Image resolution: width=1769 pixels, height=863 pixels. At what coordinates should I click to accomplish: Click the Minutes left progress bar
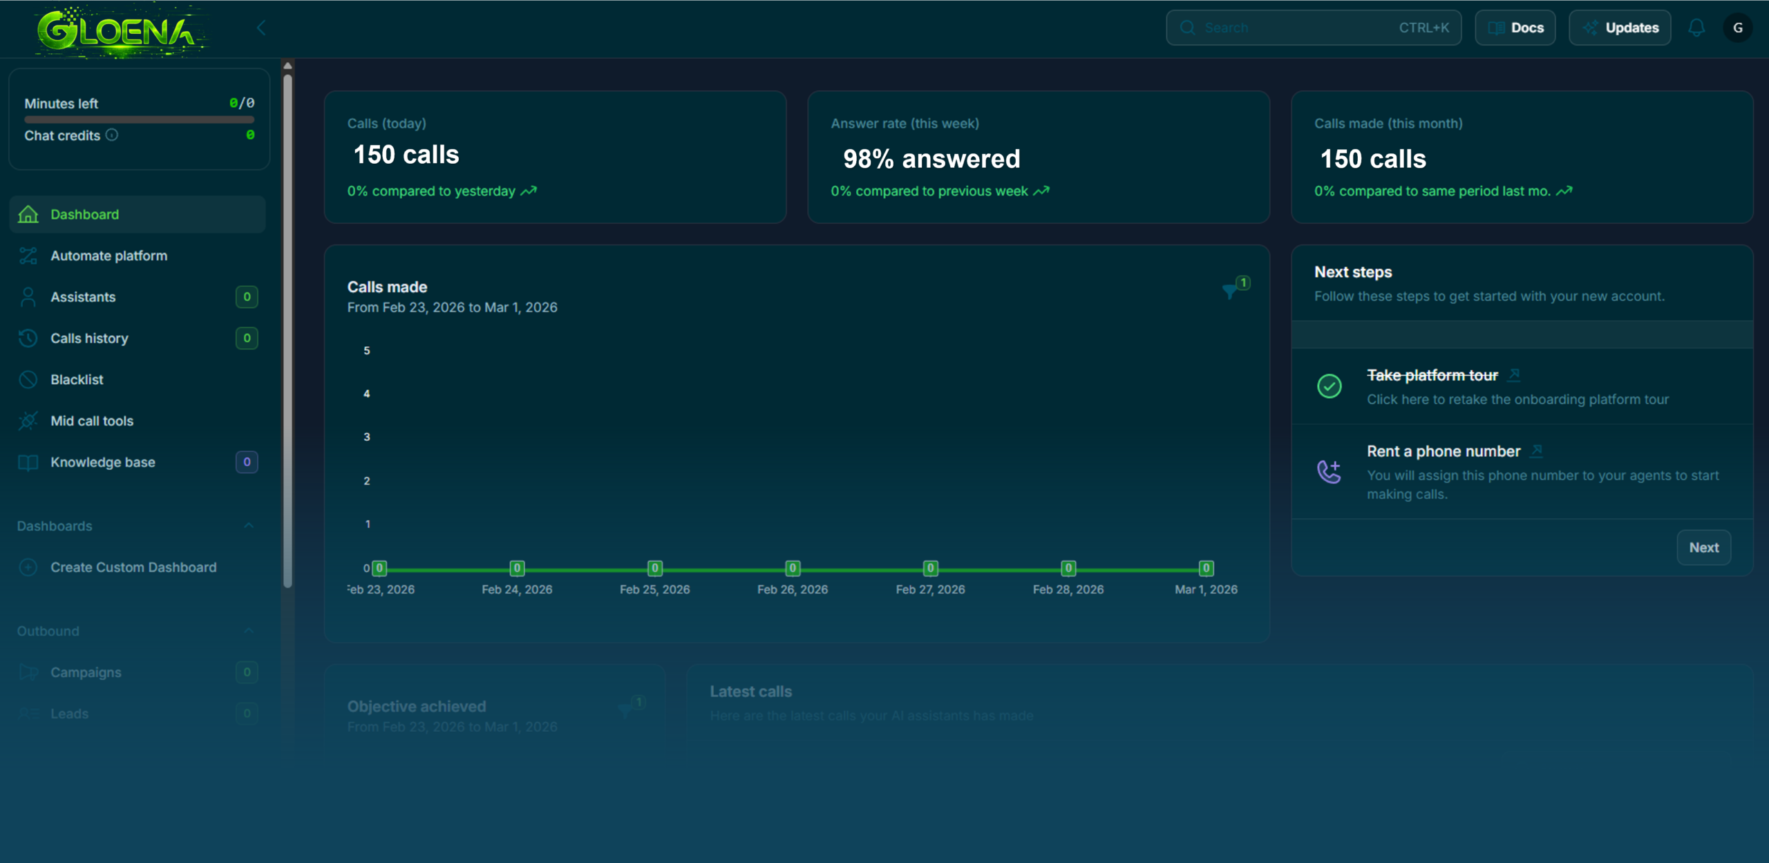tap(139, 120)
